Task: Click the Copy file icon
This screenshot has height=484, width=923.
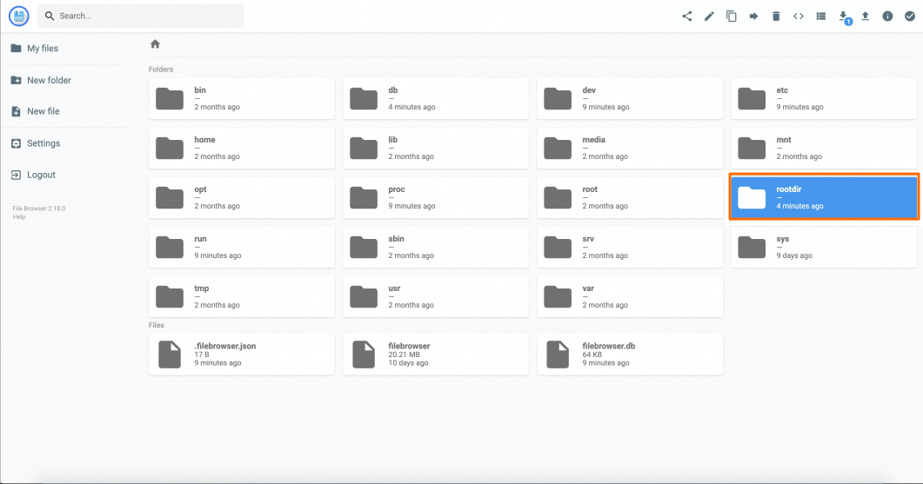Action: (731, 16)
